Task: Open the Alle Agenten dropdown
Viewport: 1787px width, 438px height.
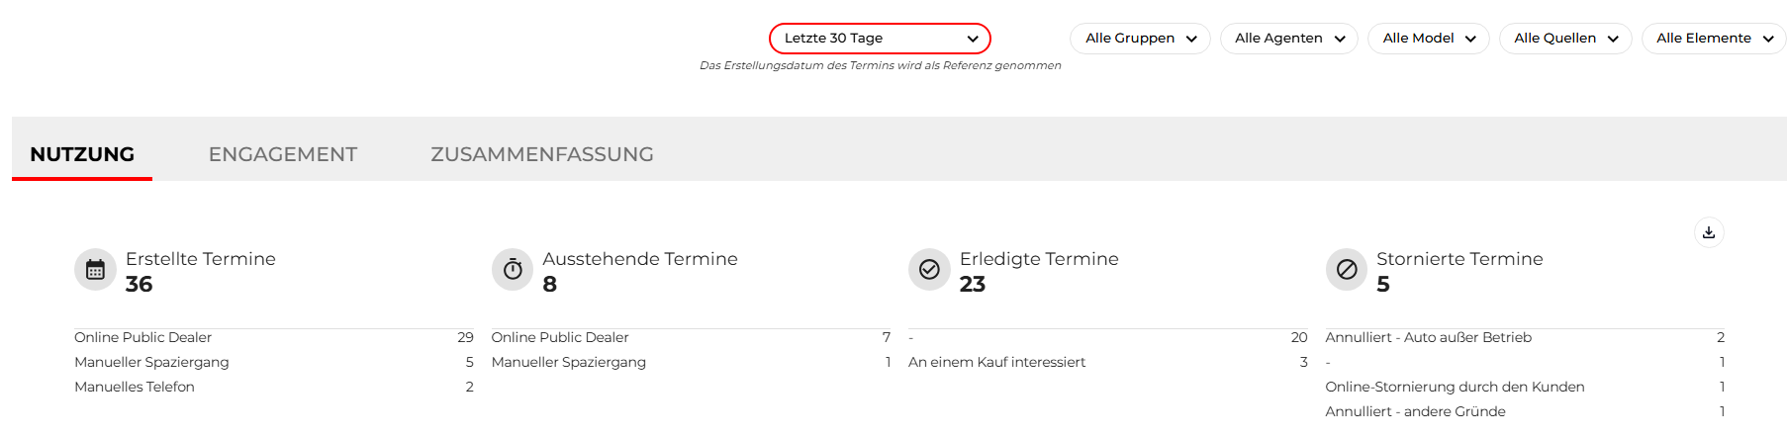Action: (1289, 39)
